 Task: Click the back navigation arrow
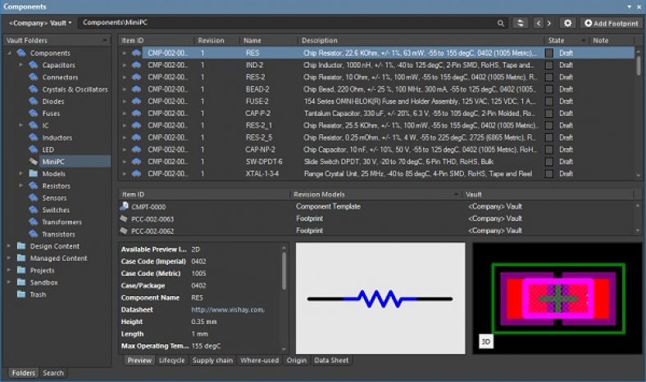point(538,23)
